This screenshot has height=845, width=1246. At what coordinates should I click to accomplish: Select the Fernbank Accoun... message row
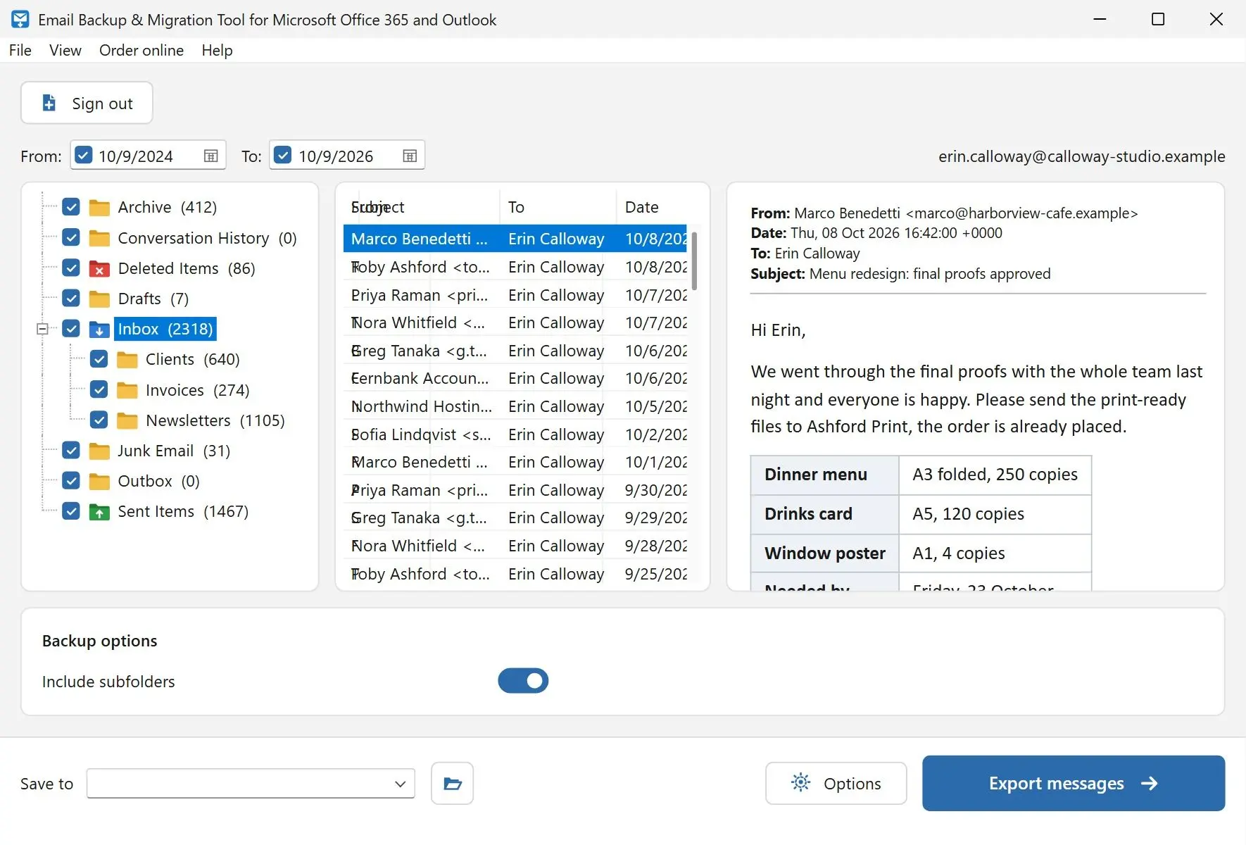[x=515, y=378]
